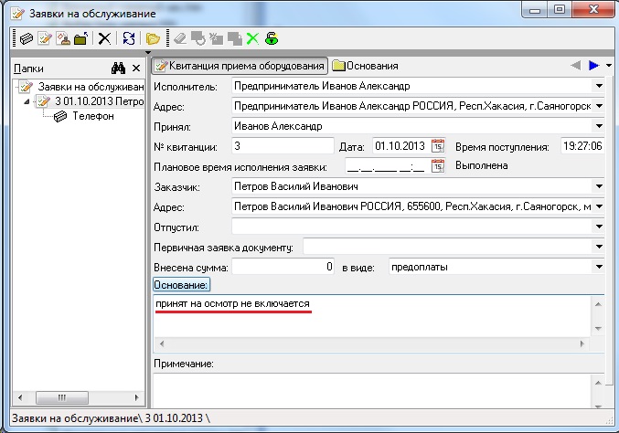Maximize the Заявки на обслуживание window

[560, 9]
